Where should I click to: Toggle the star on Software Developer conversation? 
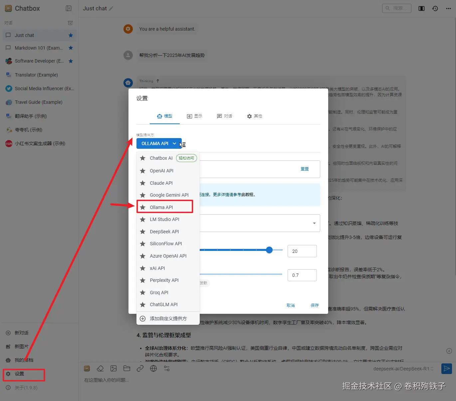coord(71,61)
